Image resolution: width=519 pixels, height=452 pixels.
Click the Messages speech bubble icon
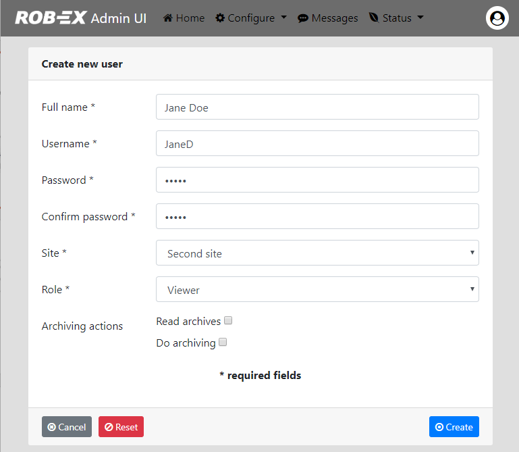pyautogui.click(x=303, y=18)
